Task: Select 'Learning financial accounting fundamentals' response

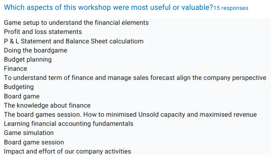Action: coord(68,124)
